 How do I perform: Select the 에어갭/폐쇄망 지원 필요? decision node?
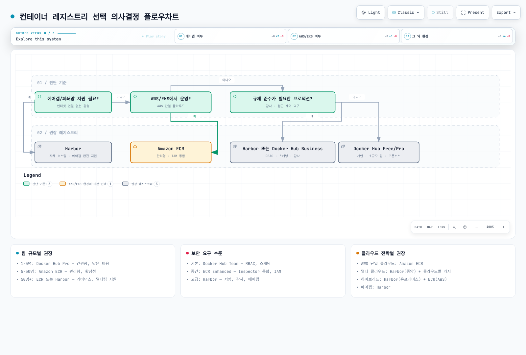[x=73, y=102]
